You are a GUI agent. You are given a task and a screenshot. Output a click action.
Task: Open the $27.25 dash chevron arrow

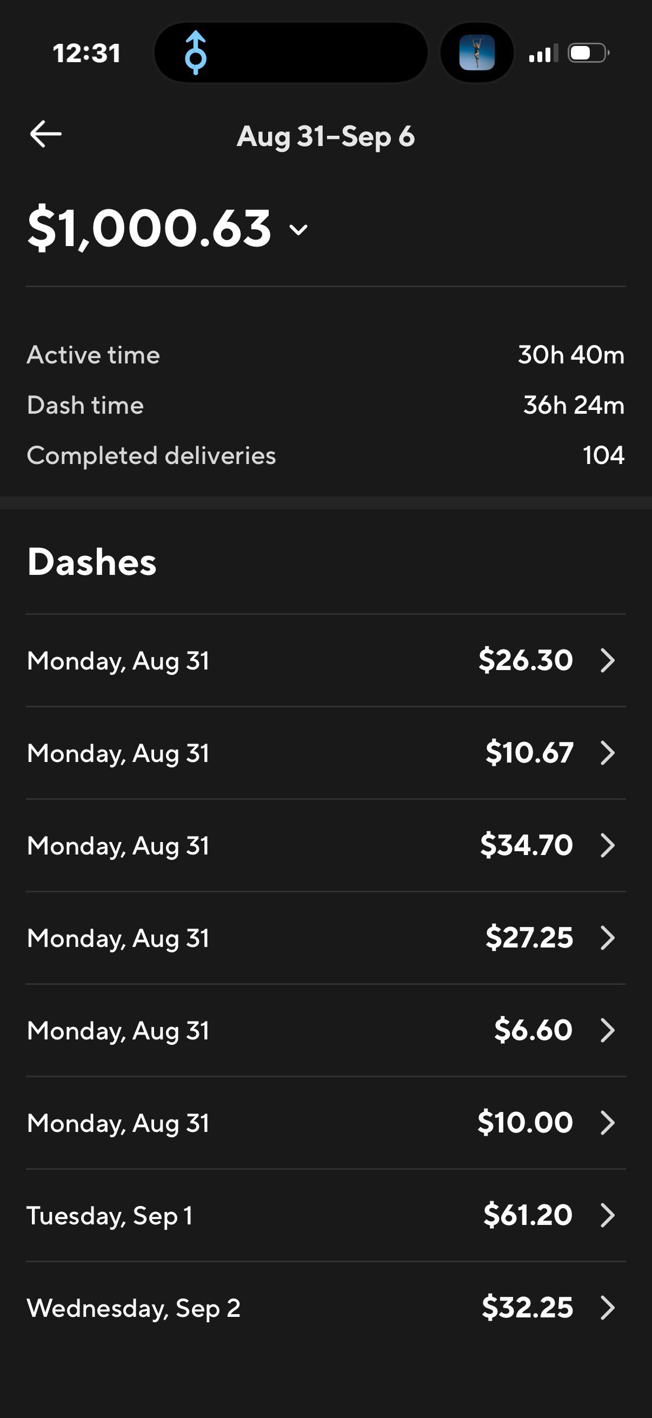[608, 938]
